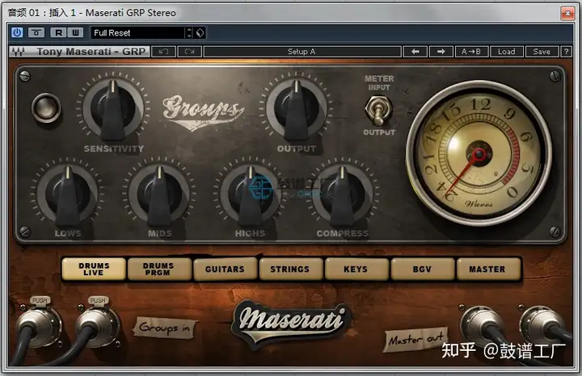
Task: Select the Keys mode
Action: coord(356,269)
